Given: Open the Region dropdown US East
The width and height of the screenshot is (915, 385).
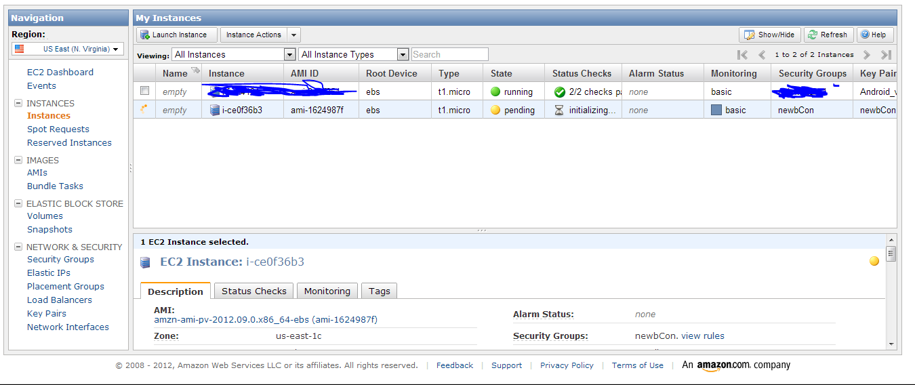Looking at the screenshot, I should click(x=68, y=49).
